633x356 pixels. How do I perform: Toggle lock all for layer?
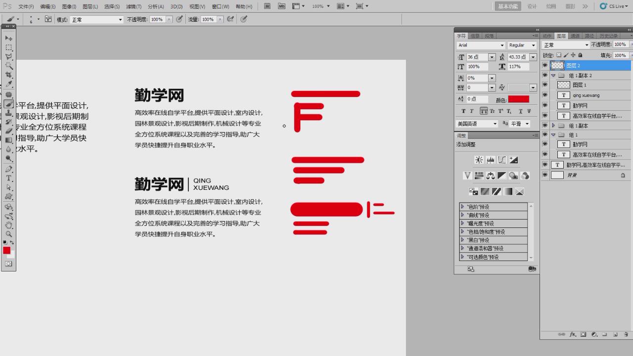(x=580, y=55)
